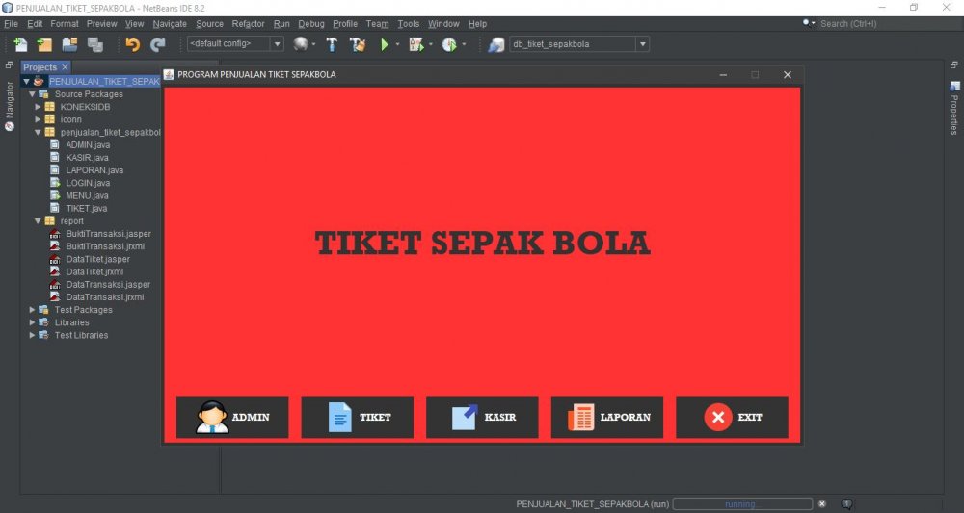Image resolution: width=964 pixels, height=513 pixels.
Task: Collapse the report package node
Action: click(x=38, y=221)
